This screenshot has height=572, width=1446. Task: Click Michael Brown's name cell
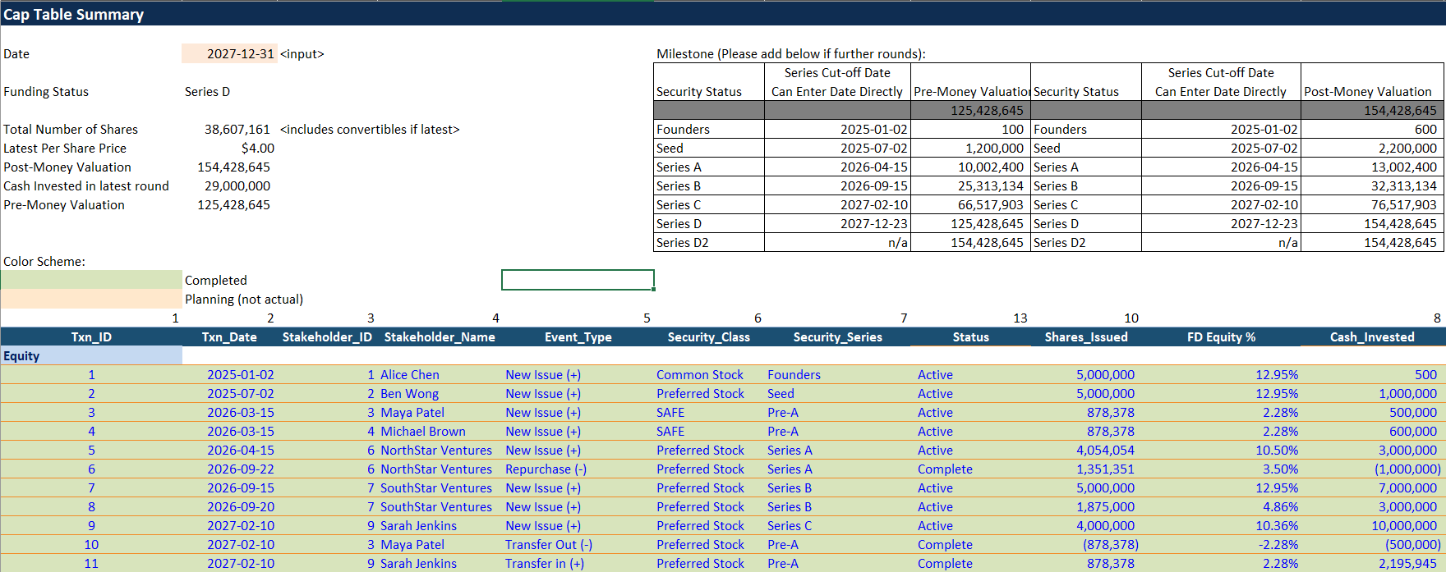pos(440,432)
